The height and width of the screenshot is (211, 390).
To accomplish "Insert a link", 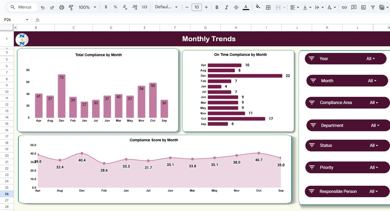I will [x=344, y=7].
